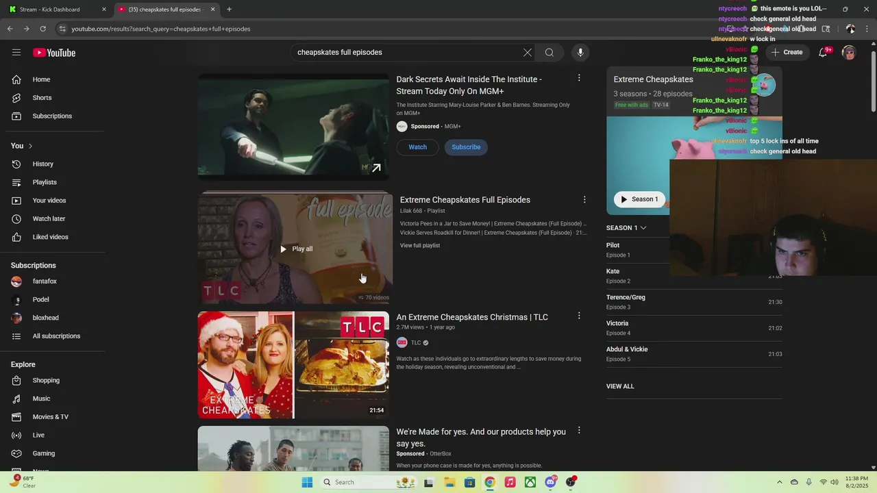The image size is (877, 493).
Task: Click VIEW ALL episodes
Action: 620,386
